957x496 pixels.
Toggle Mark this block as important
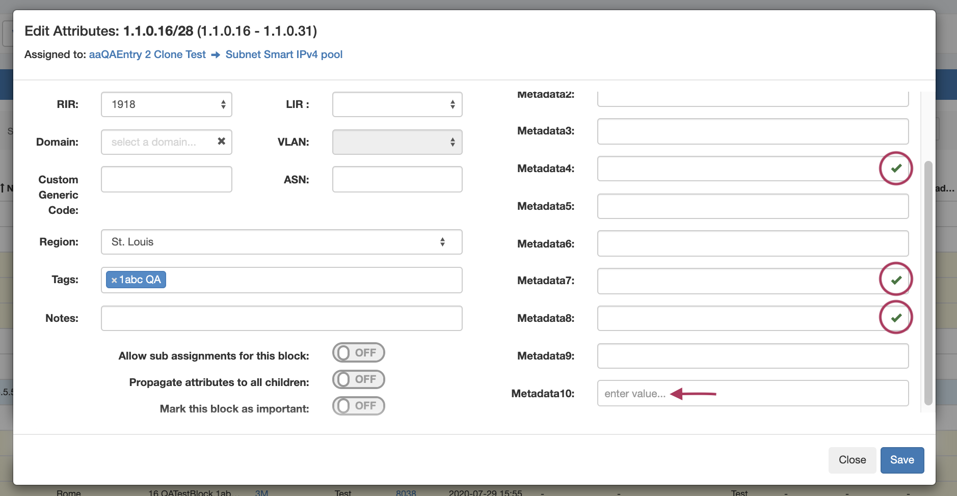pos(358,406)
